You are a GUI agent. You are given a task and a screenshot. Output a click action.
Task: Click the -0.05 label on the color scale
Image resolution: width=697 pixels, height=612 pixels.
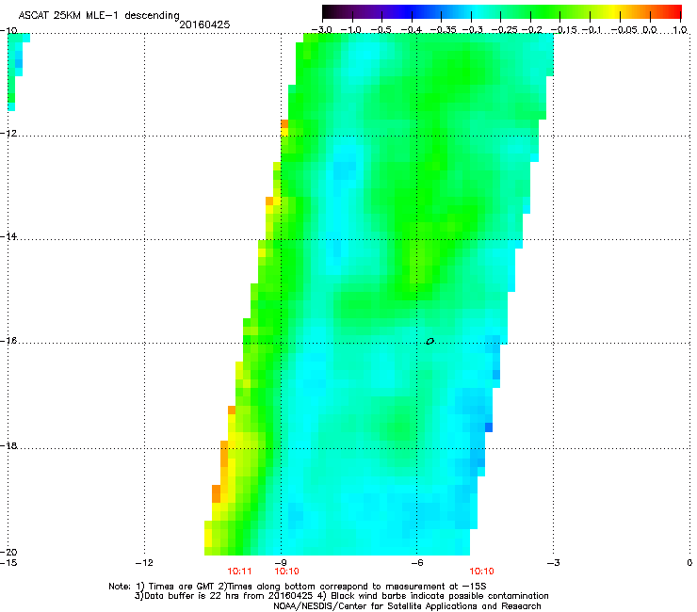coord(624,30)
